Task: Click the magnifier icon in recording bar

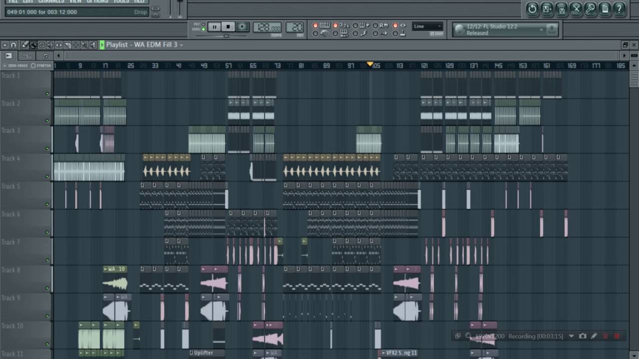Action: click(468, 336)
